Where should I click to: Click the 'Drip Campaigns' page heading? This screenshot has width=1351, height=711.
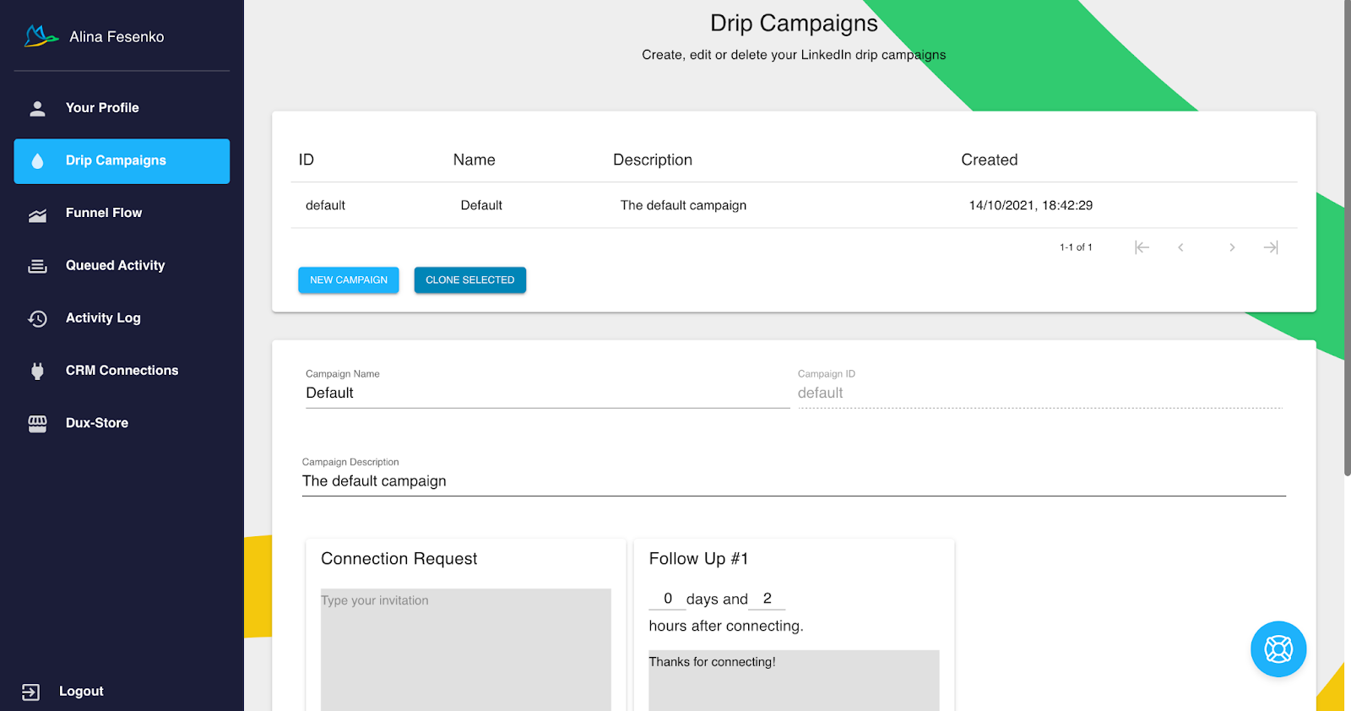coord(794,23)
